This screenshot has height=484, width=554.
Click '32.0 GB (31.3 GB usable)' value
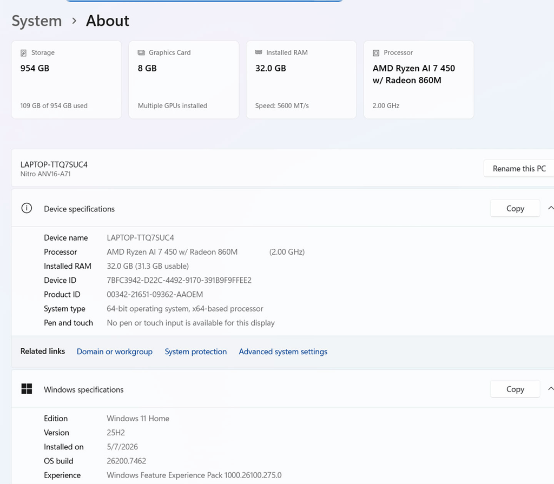pyautogui.click(x=148, y=266)
